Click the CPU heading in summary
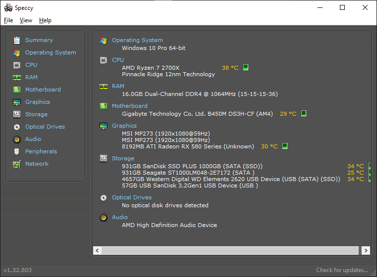Image resolution: width=377 pixels, height=277 pixels. coord(118,60)
